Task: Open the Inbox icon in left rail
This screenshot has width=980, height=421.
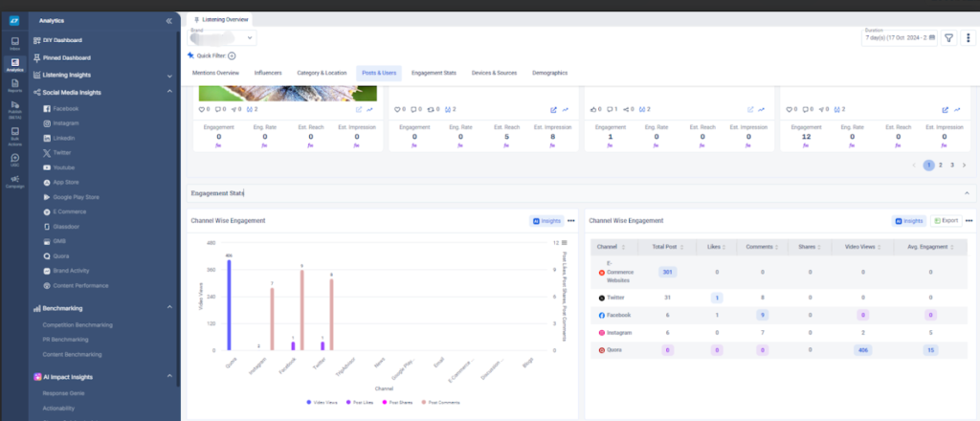Action: pos(15,43)
